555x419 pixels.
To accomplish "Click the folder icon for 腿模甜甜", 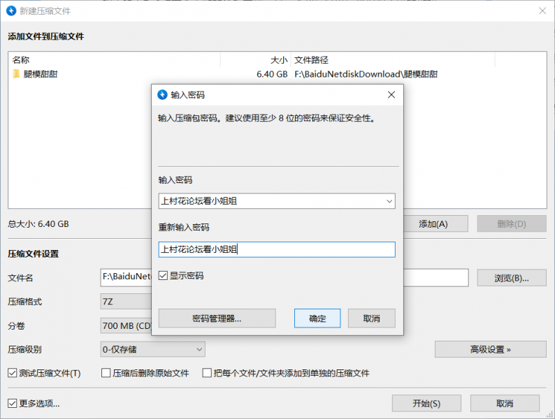I will (17, 74).
